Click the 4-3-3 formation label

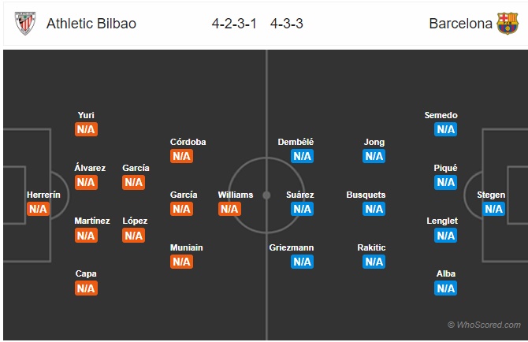tap(287, 24)
